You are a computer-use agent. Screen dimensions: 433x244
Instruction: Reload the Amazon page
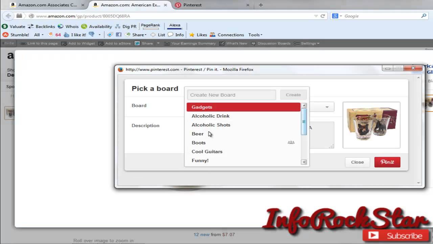pyautogui.click(x=323, y=16)
